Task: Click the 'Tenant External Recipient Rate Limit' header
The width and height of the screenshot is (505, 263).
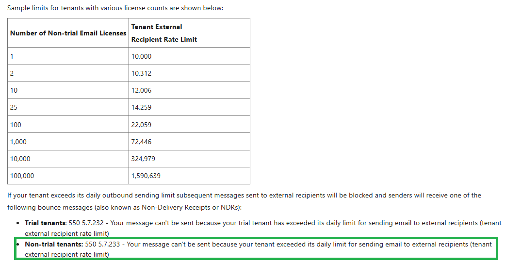Action: pos(189,33)
